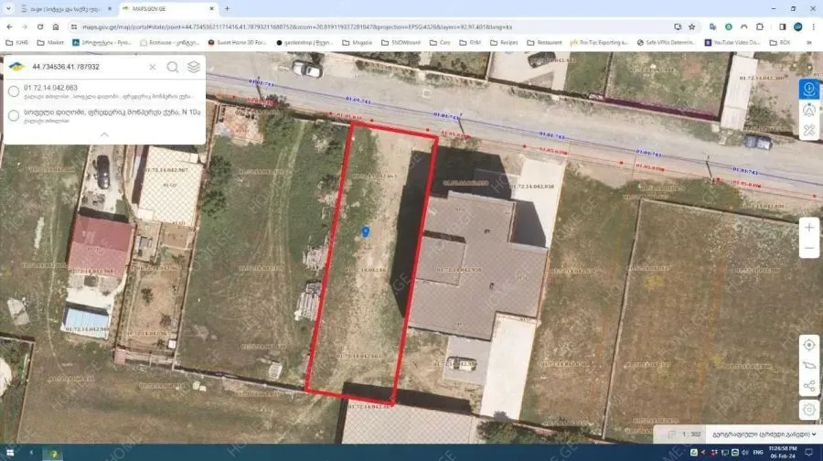Zoom in with the plus button
The height and width of the screenshot is (461, 823).
click(808, 227)
